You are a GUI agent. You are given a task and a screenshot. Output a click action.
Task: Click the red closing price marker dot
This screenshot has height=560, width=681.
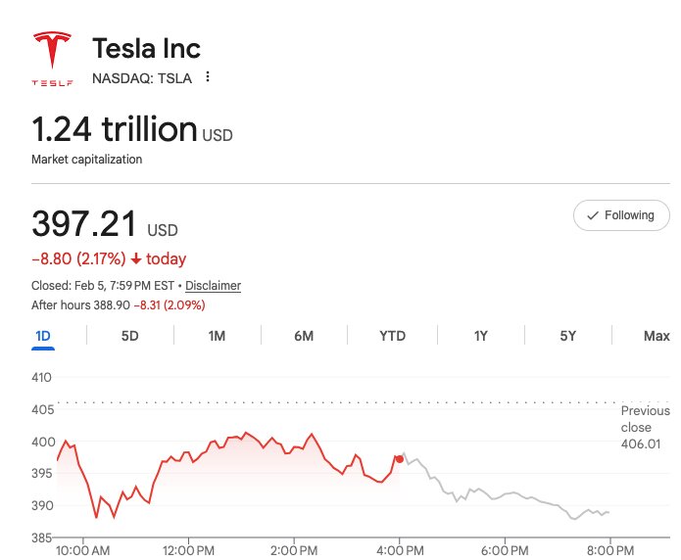[399, 458]
